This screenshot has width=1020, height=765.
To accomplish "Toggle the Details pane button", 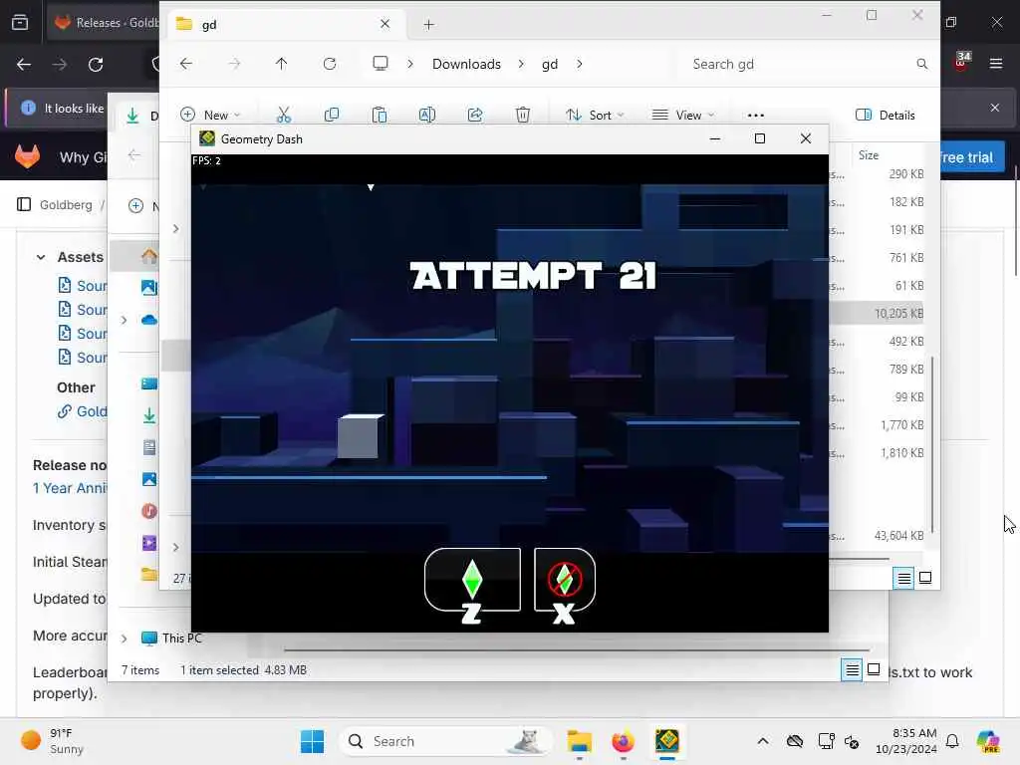I will 886,116.
